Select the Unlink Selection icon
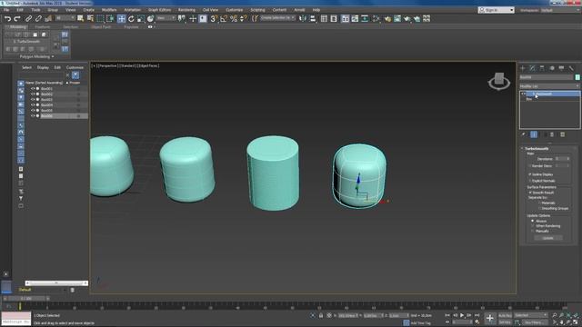Viewport: 582px width, 327px height. pyautogui.click(x=38, y=18)
